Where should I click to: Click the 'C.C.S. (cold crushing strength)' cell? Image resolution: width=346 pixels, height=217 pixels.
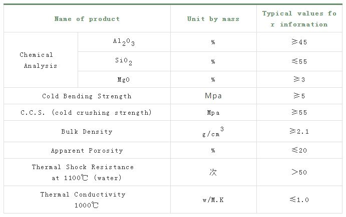[86, 113]
